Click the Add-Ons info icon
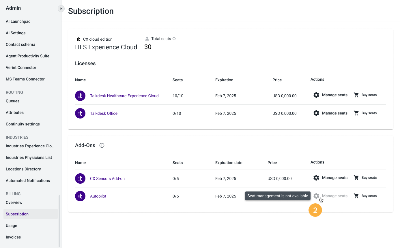The image size is (400, 248). [102, 145]
